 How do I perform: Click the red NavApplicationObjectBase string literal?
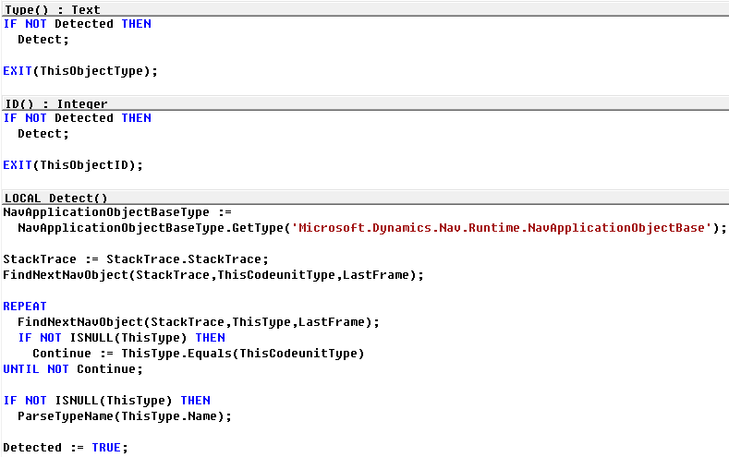(502, 228)
